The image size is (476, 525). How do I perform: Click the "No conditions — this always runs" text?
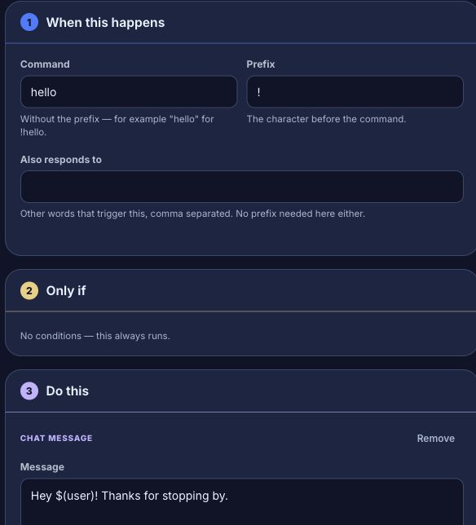coord(95,336)
